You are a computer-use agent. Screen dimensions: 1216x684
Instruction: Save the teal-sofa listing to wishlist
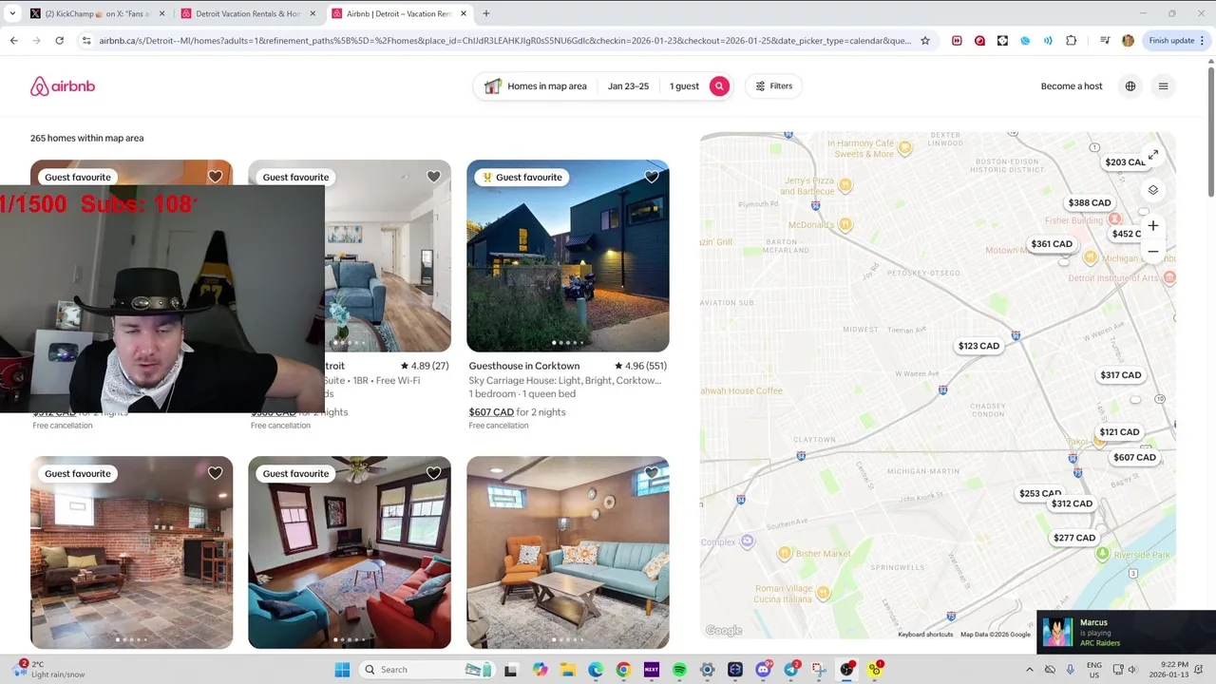tap(652, 473)
